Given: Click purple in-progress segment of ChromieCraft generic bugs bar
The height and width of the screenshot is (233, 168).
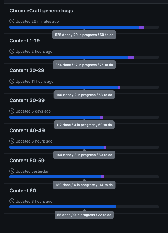Looking at the screenshot, I should pyautogui.click(x=142, y=27).
